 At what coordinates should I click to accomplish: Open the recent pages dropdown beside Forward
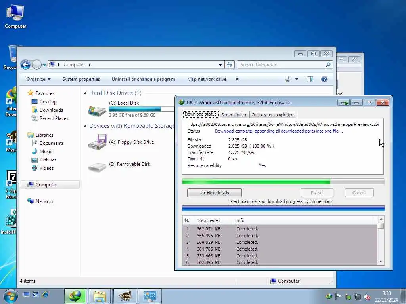[x=44, y=65]
